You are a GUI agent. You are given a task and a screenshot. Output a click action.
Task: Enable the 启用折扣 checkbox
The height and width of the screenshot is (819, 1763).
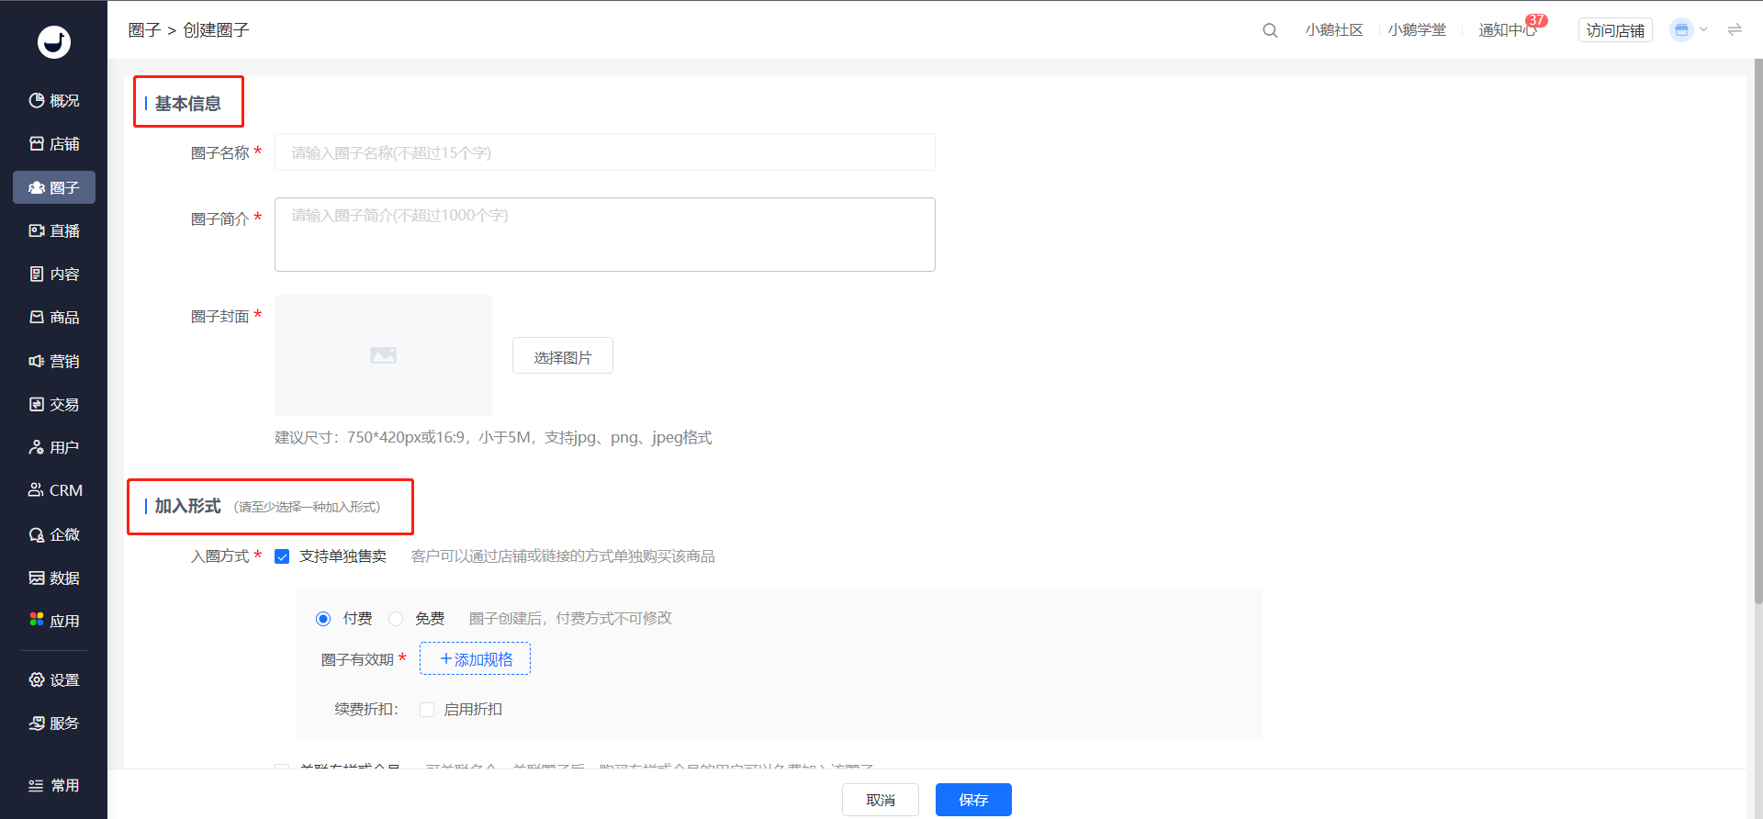[427, 710]
